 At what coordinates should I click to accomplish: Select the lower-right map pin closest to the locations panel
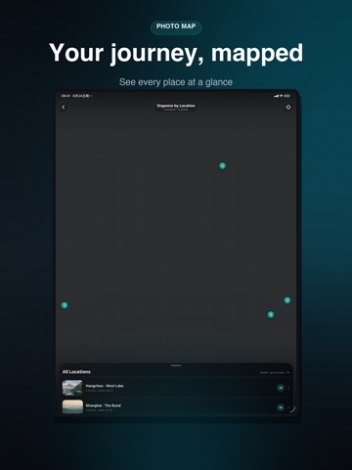271,314
